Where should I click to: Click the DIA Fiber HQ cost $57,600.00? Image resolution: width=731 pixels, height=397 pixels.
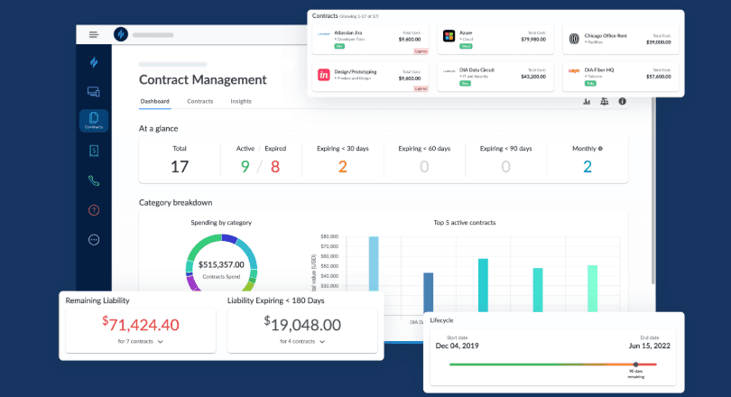[658, 77]
